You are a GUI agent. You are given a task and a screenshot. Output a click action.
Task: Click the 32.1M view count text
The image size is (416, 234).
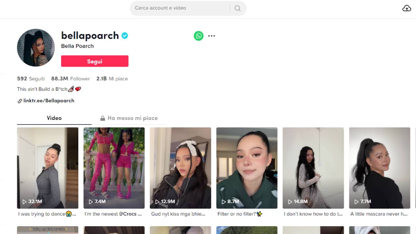tap(35, 201)
